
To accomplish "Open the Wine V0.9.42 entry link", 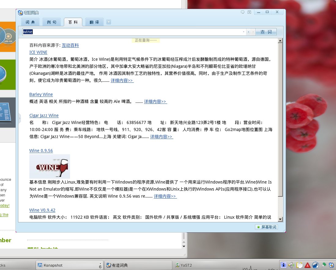I will click(x=42, y=210).
